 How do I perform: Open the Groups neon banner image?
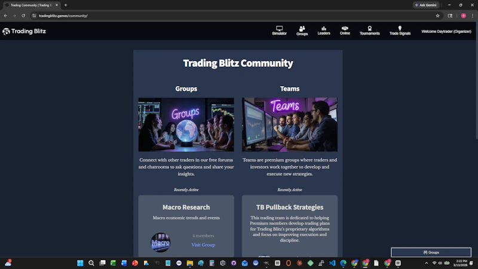point(186,124)
